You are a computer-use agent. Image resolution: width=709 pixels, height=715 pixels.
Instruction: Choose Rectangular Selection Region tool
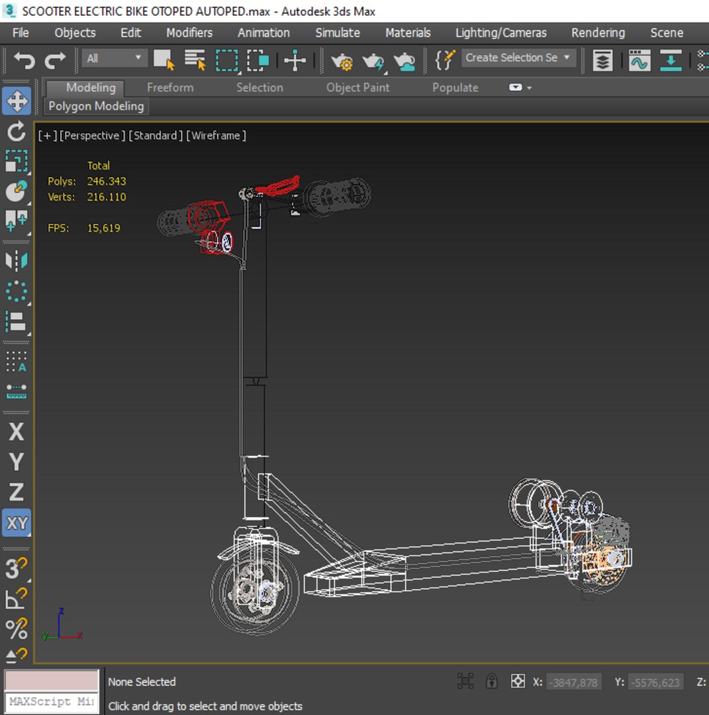226,60
